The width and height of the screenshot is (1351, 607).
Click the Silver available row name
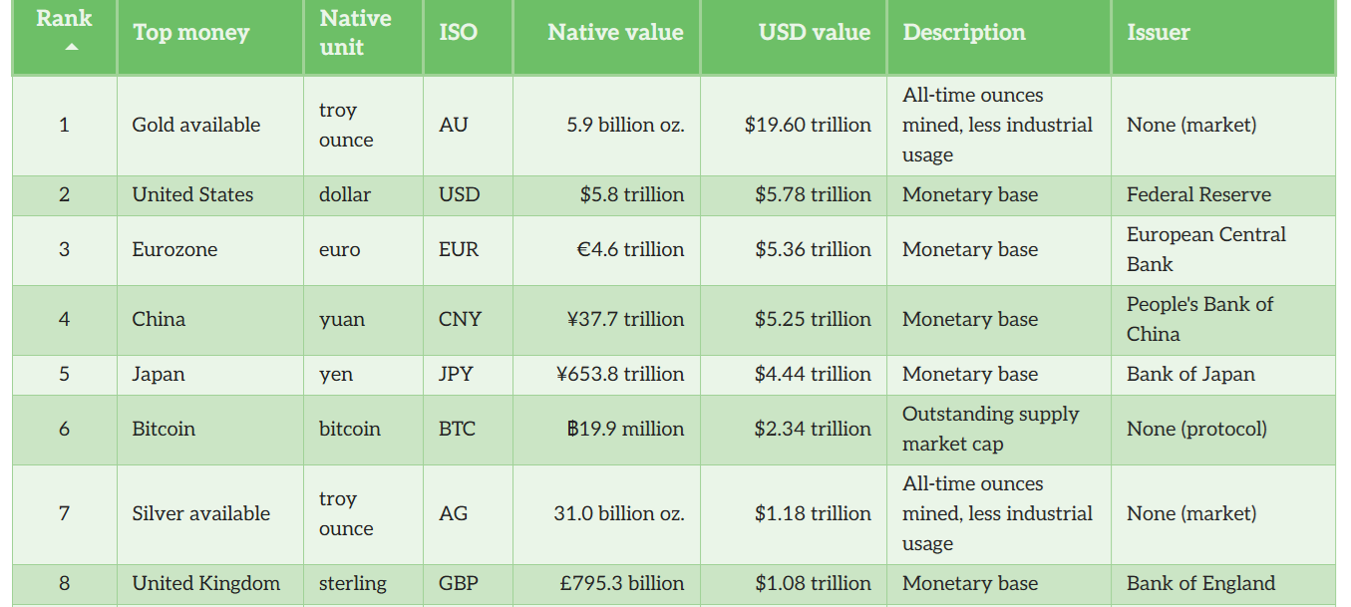(200, 513)
